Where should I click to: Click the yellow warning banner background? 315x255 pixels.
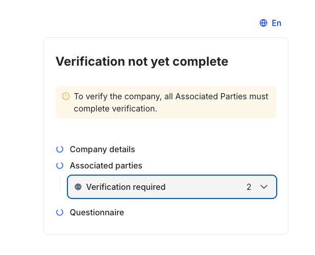230,111
